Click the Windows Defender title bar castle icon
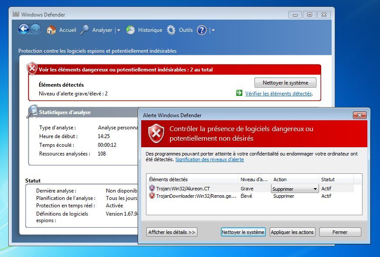The image size is (380, 257). coord(16,14)
